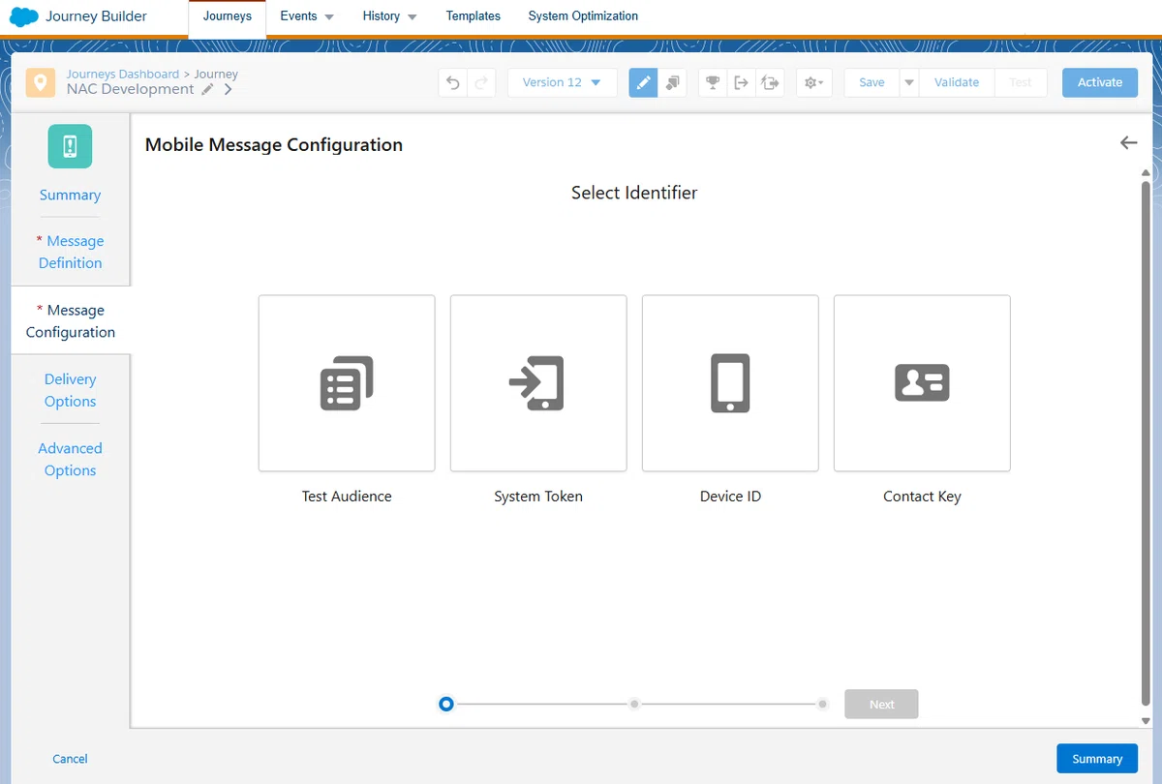Click the vertical scrollbar thumb
1162x784 pixels.
click(x=1146, y=445)
